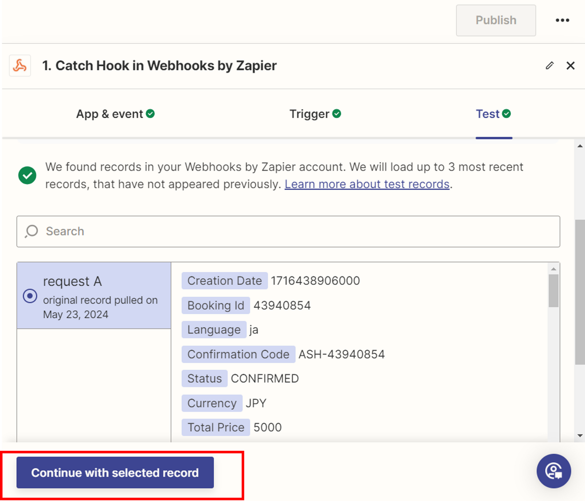This screenshot has width=585, height=501.
Task: Open the three-dot more options menu
Action: coord(562,20)
